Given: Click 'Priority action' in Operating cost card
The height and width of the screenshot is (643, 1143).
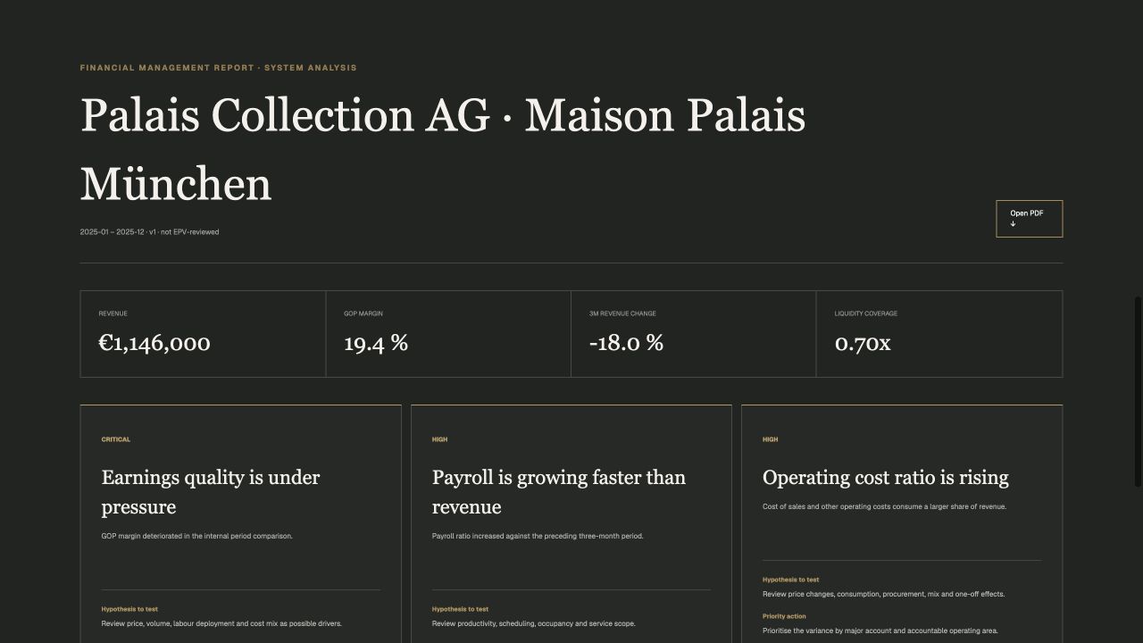Looking at the screenshot, I should 784,616.
